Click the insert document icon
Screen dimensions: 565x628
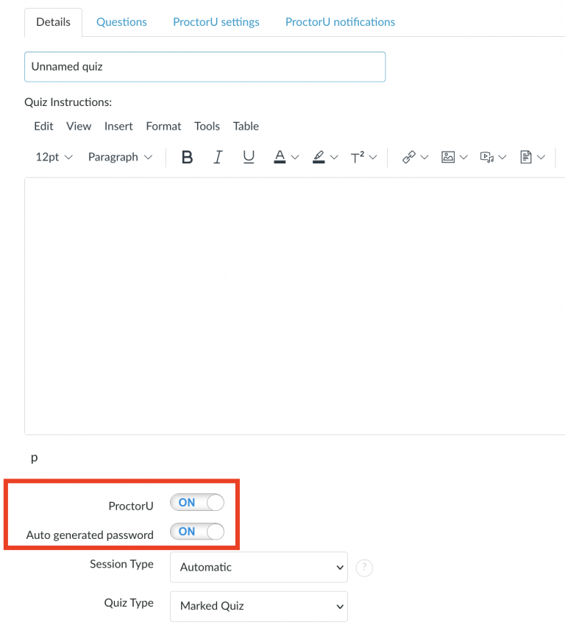tap(526, 157)
